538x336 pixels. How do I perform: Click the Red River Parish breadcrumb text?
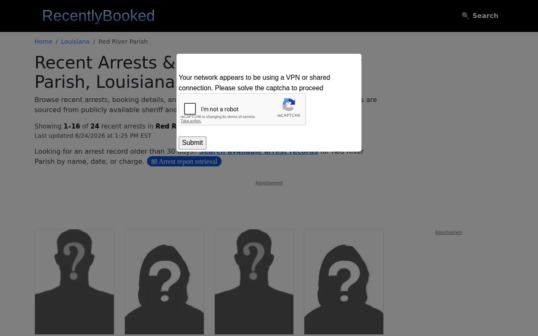123,42
